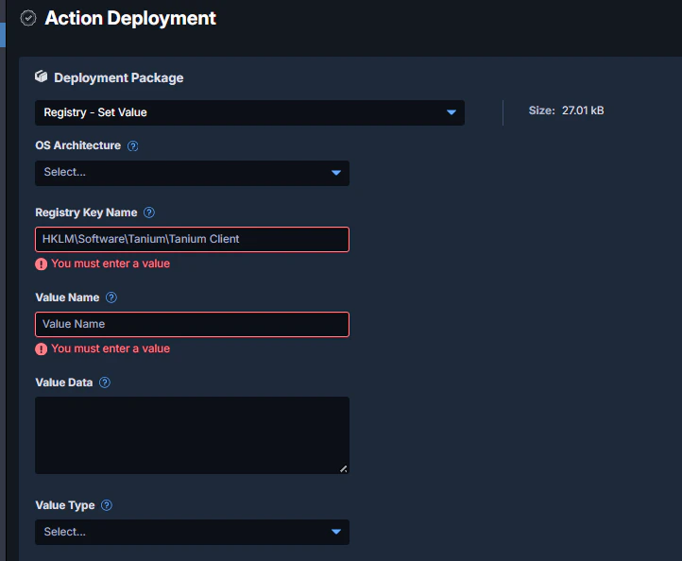Click the Action Deployment heading

[x=130, y=18]
